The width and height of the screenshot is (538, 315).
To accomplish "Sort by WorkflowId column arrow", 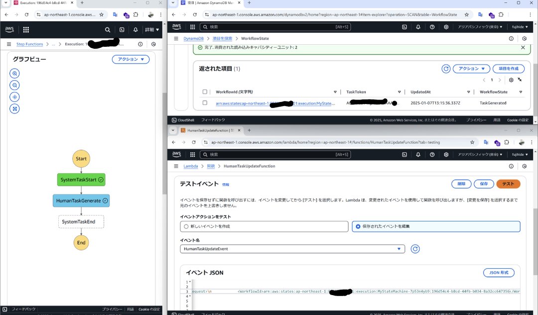I will click(x=335, y=92).
